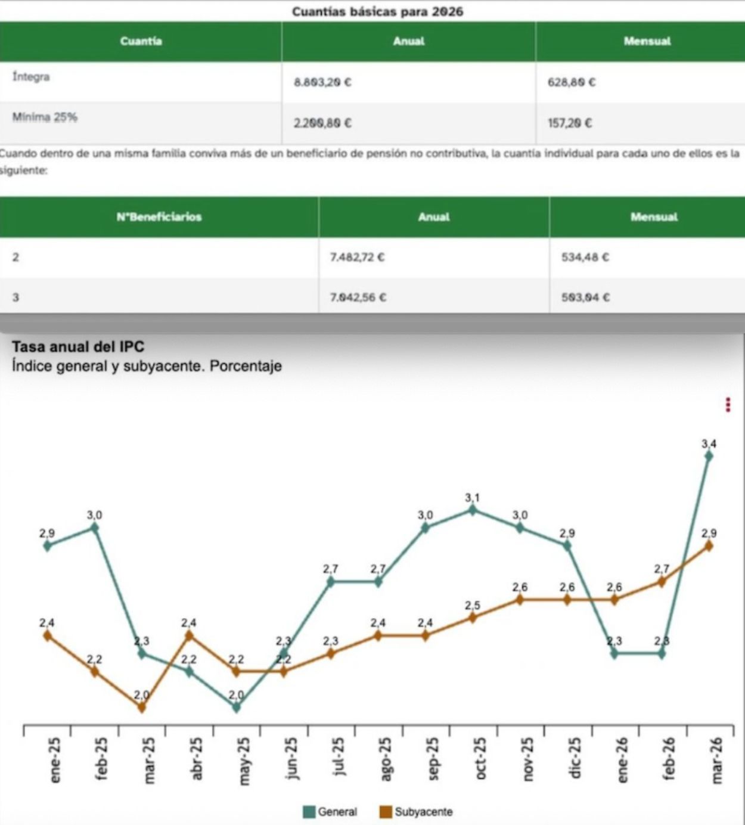Screen dimensions: 745x825
Task: Expand the Anual column in the beneficiaries table
Action: coord(434,217)
